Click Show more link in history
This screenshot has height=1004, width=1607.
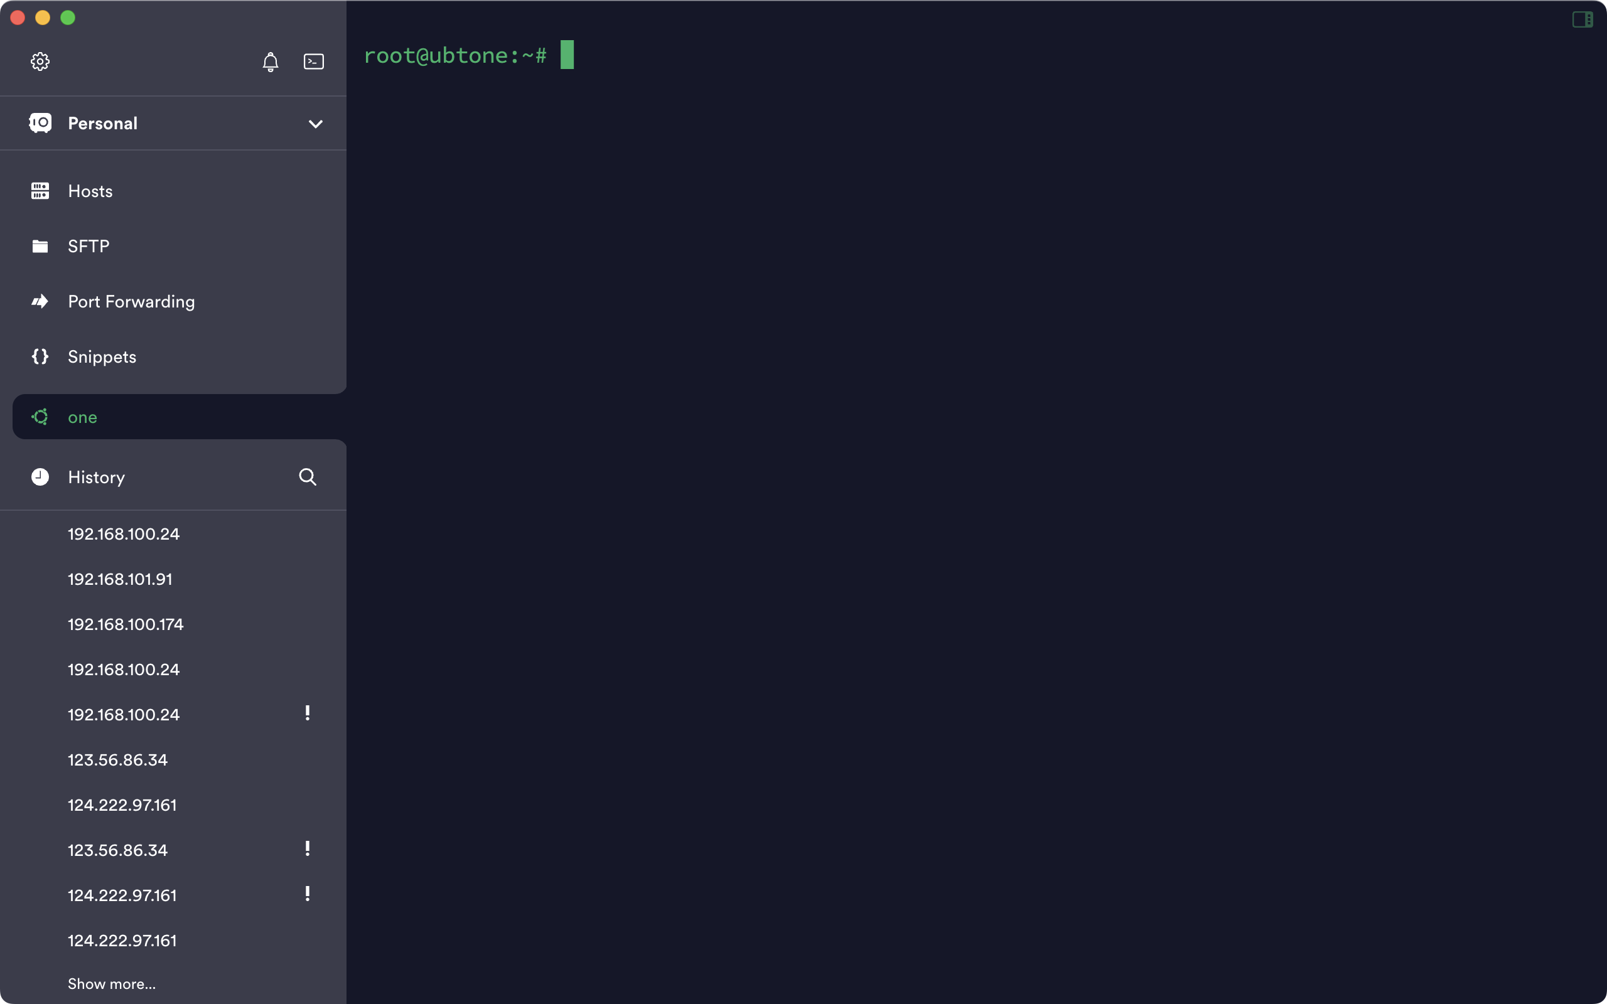[x=112, y=984]
